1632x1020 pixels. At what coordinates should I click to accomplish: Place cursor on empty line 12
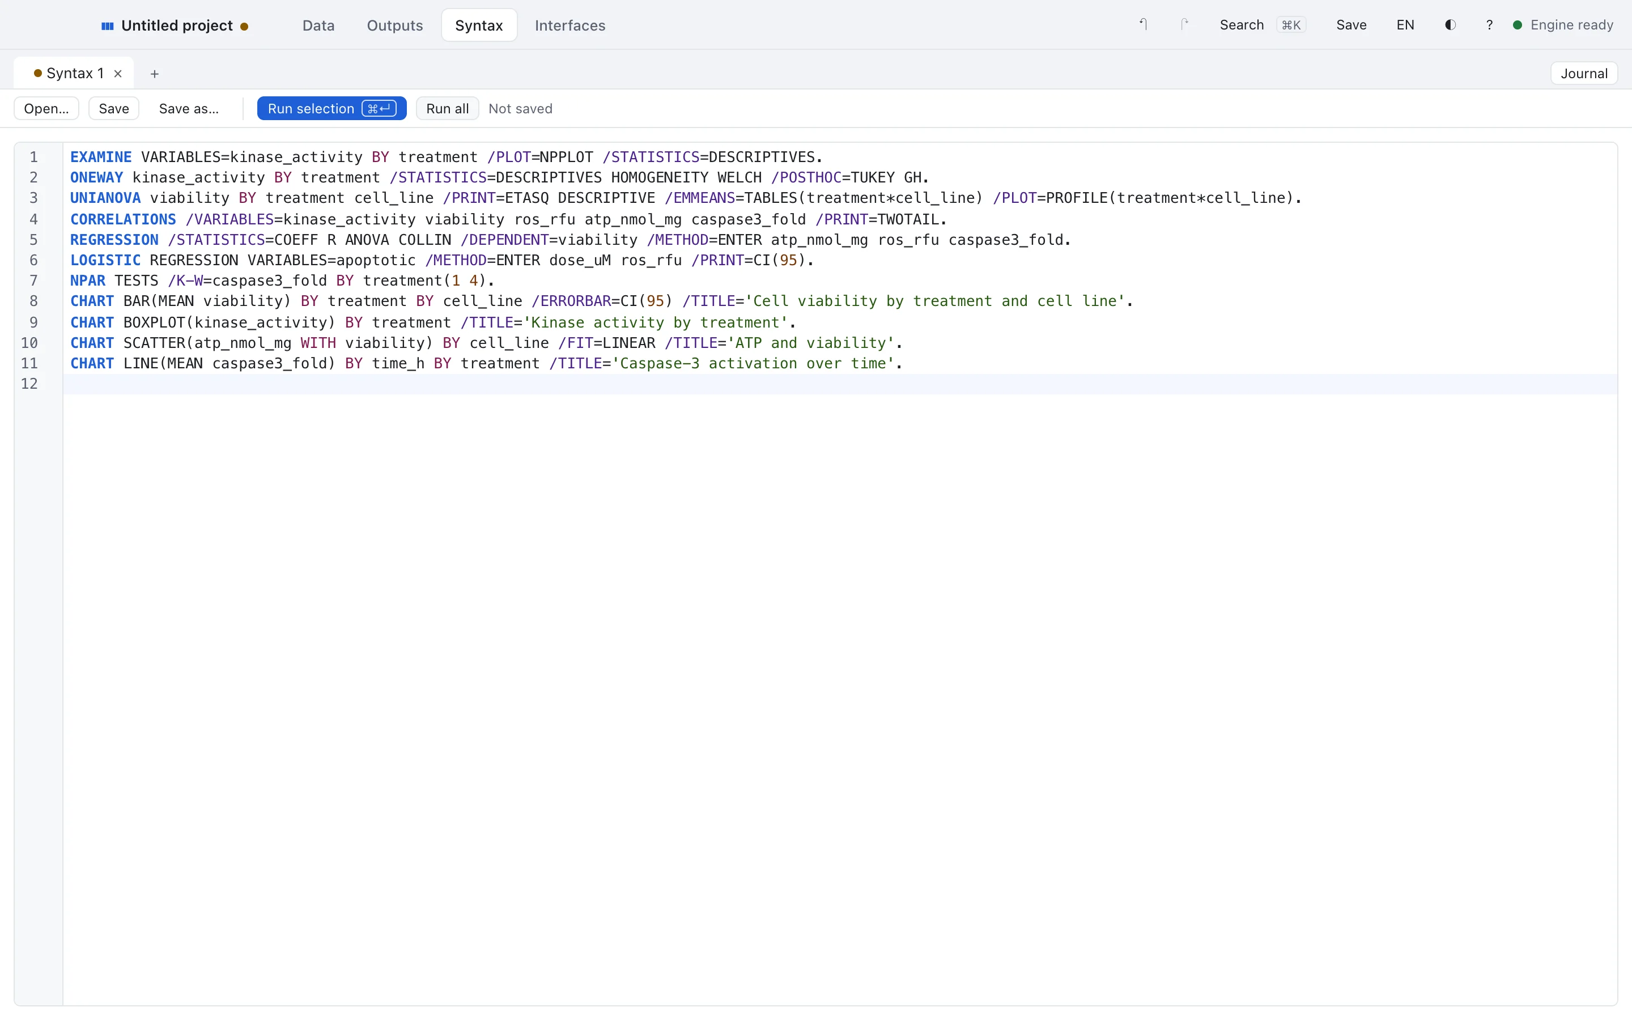[x=840, y=384]
